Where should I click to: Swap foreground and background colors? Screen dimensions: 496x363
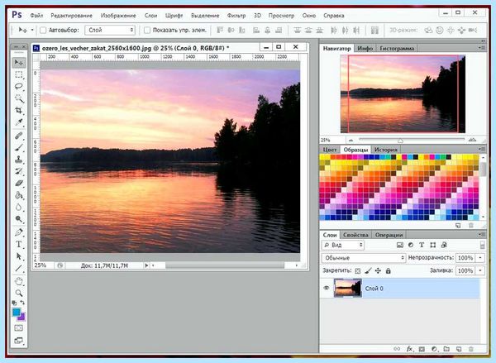(x=22, y=303)
